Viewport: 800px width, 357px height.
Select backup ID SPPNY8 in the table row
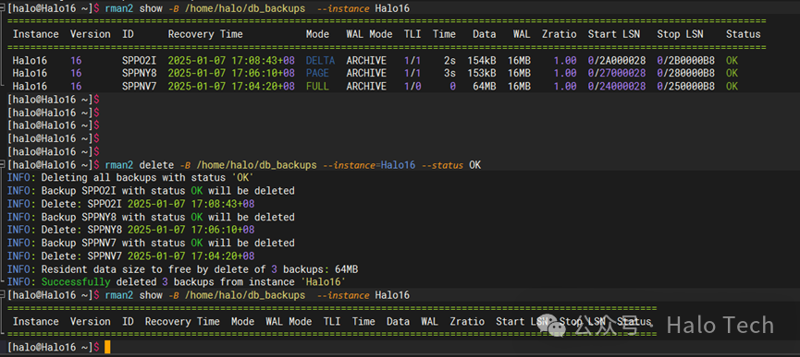tap(139, 73)
